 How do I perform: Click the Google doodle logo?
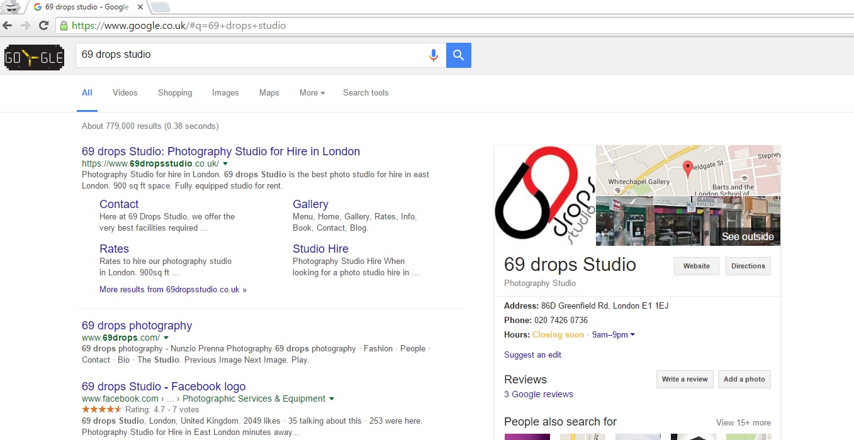click(x=34, y=57)
